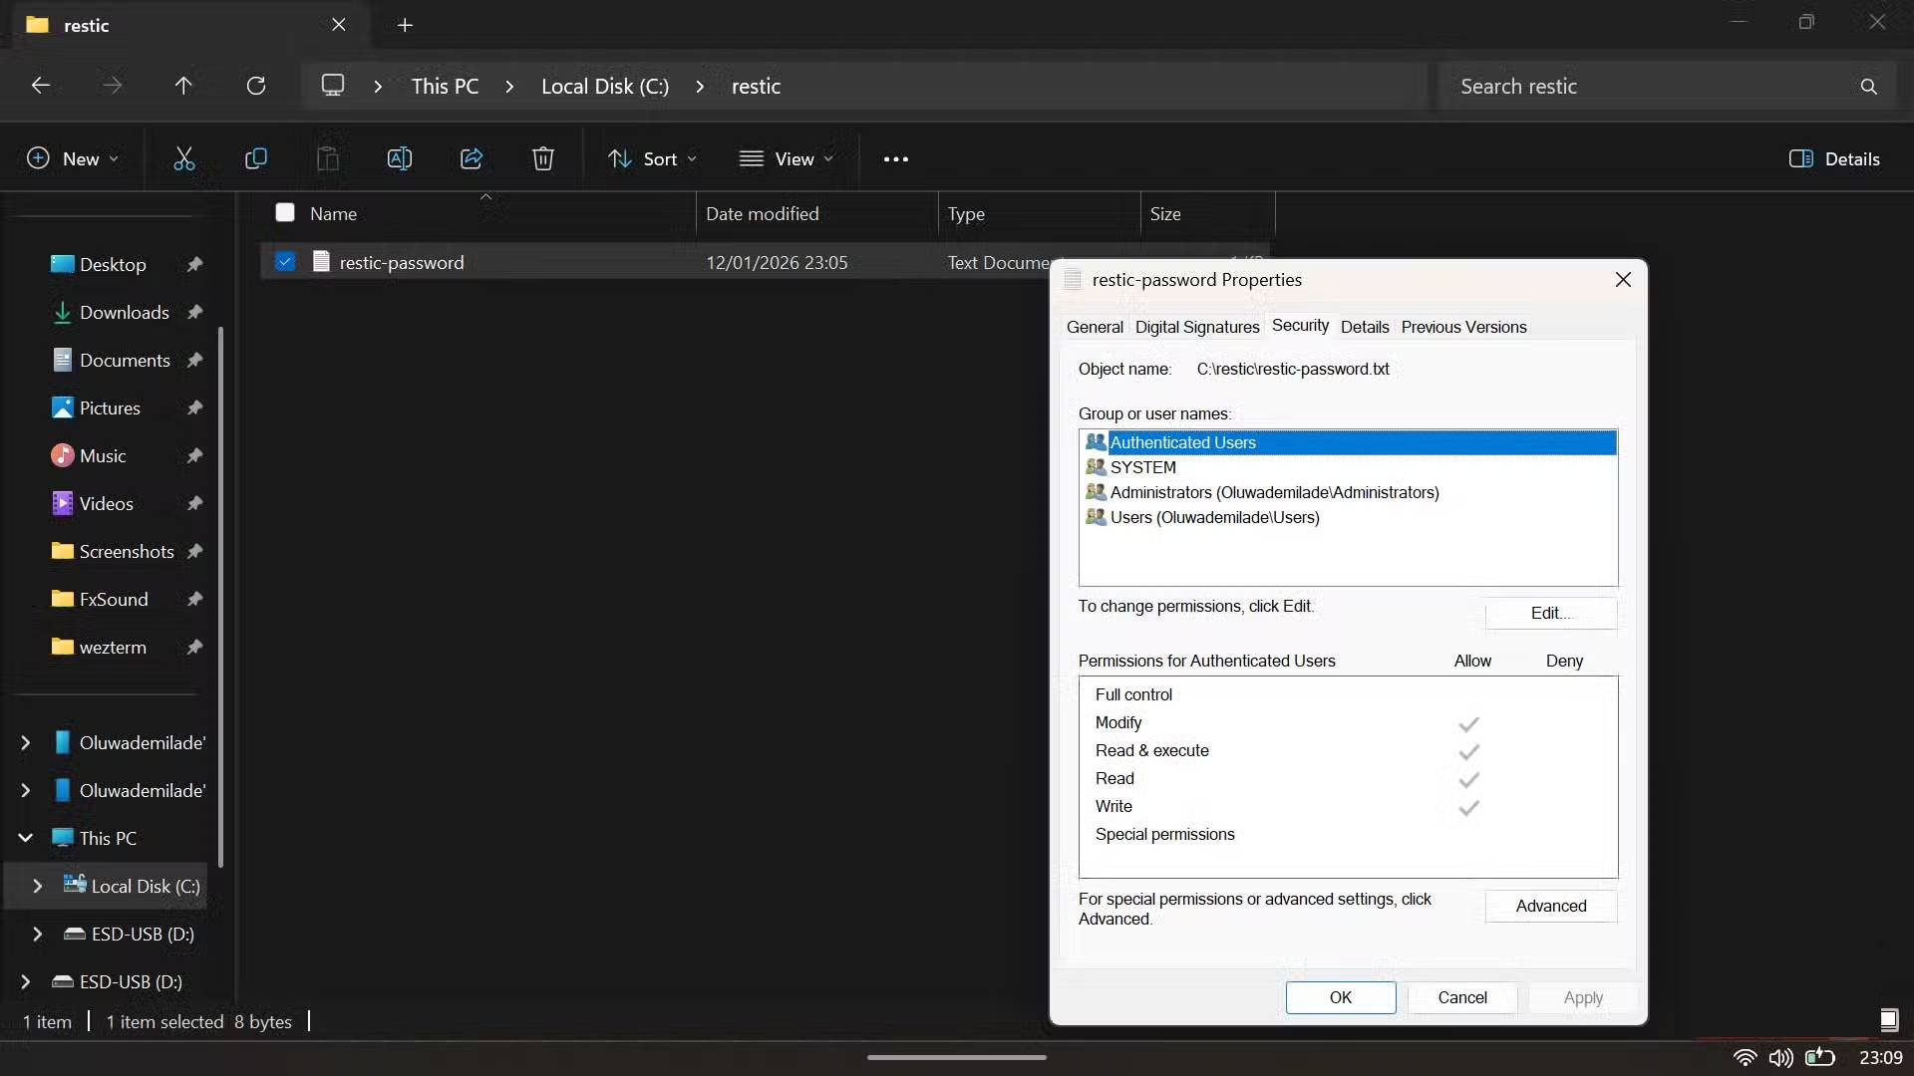Open the See more ellipsis menu
This screenshot has height=1076, width=1914.
(x=895, y=159)
